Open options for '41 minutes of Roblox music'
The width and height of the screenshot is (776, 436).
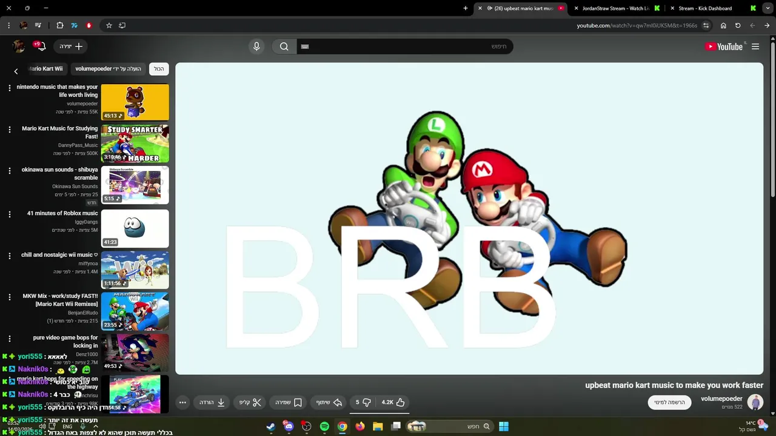(9, 214)
